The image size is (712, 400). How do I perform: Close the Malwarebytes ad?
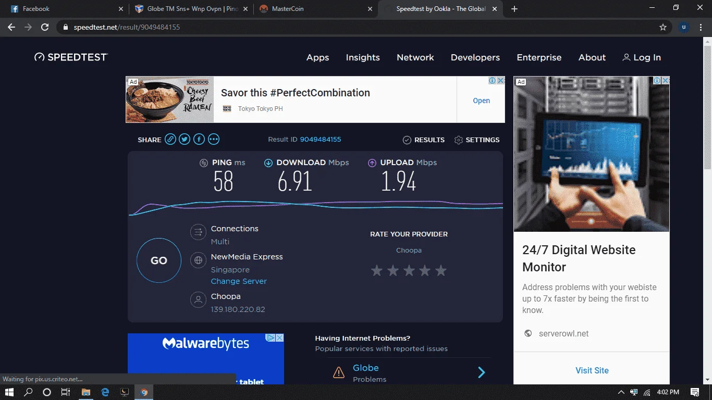click(280, 337)
